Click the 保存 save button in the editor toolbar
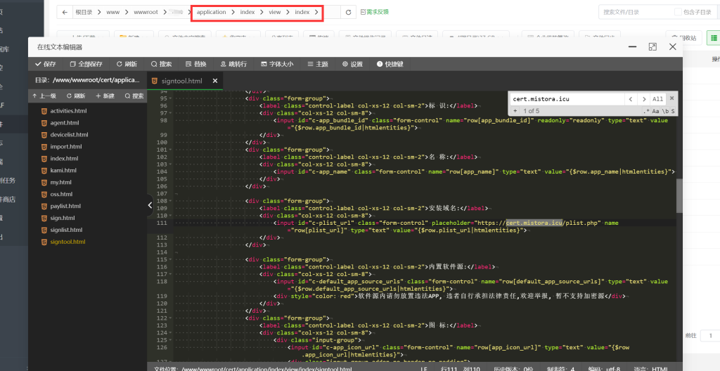Screen dimensions: 720x371 tap(46, 64)
